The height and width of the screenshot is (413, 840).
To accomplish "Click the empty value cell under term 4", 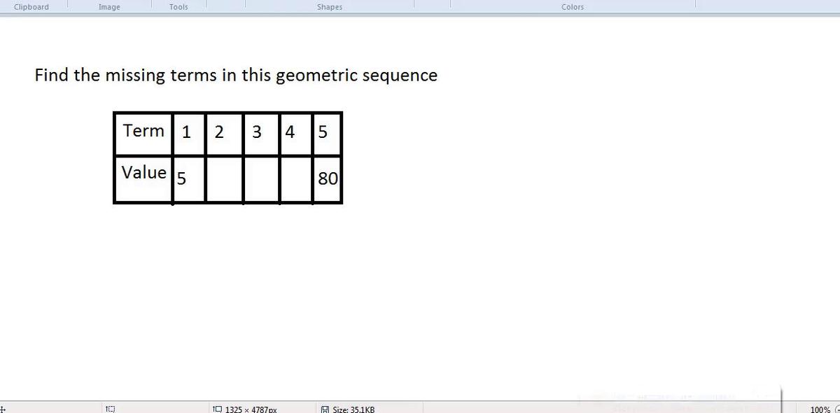I will pos(295,180).
